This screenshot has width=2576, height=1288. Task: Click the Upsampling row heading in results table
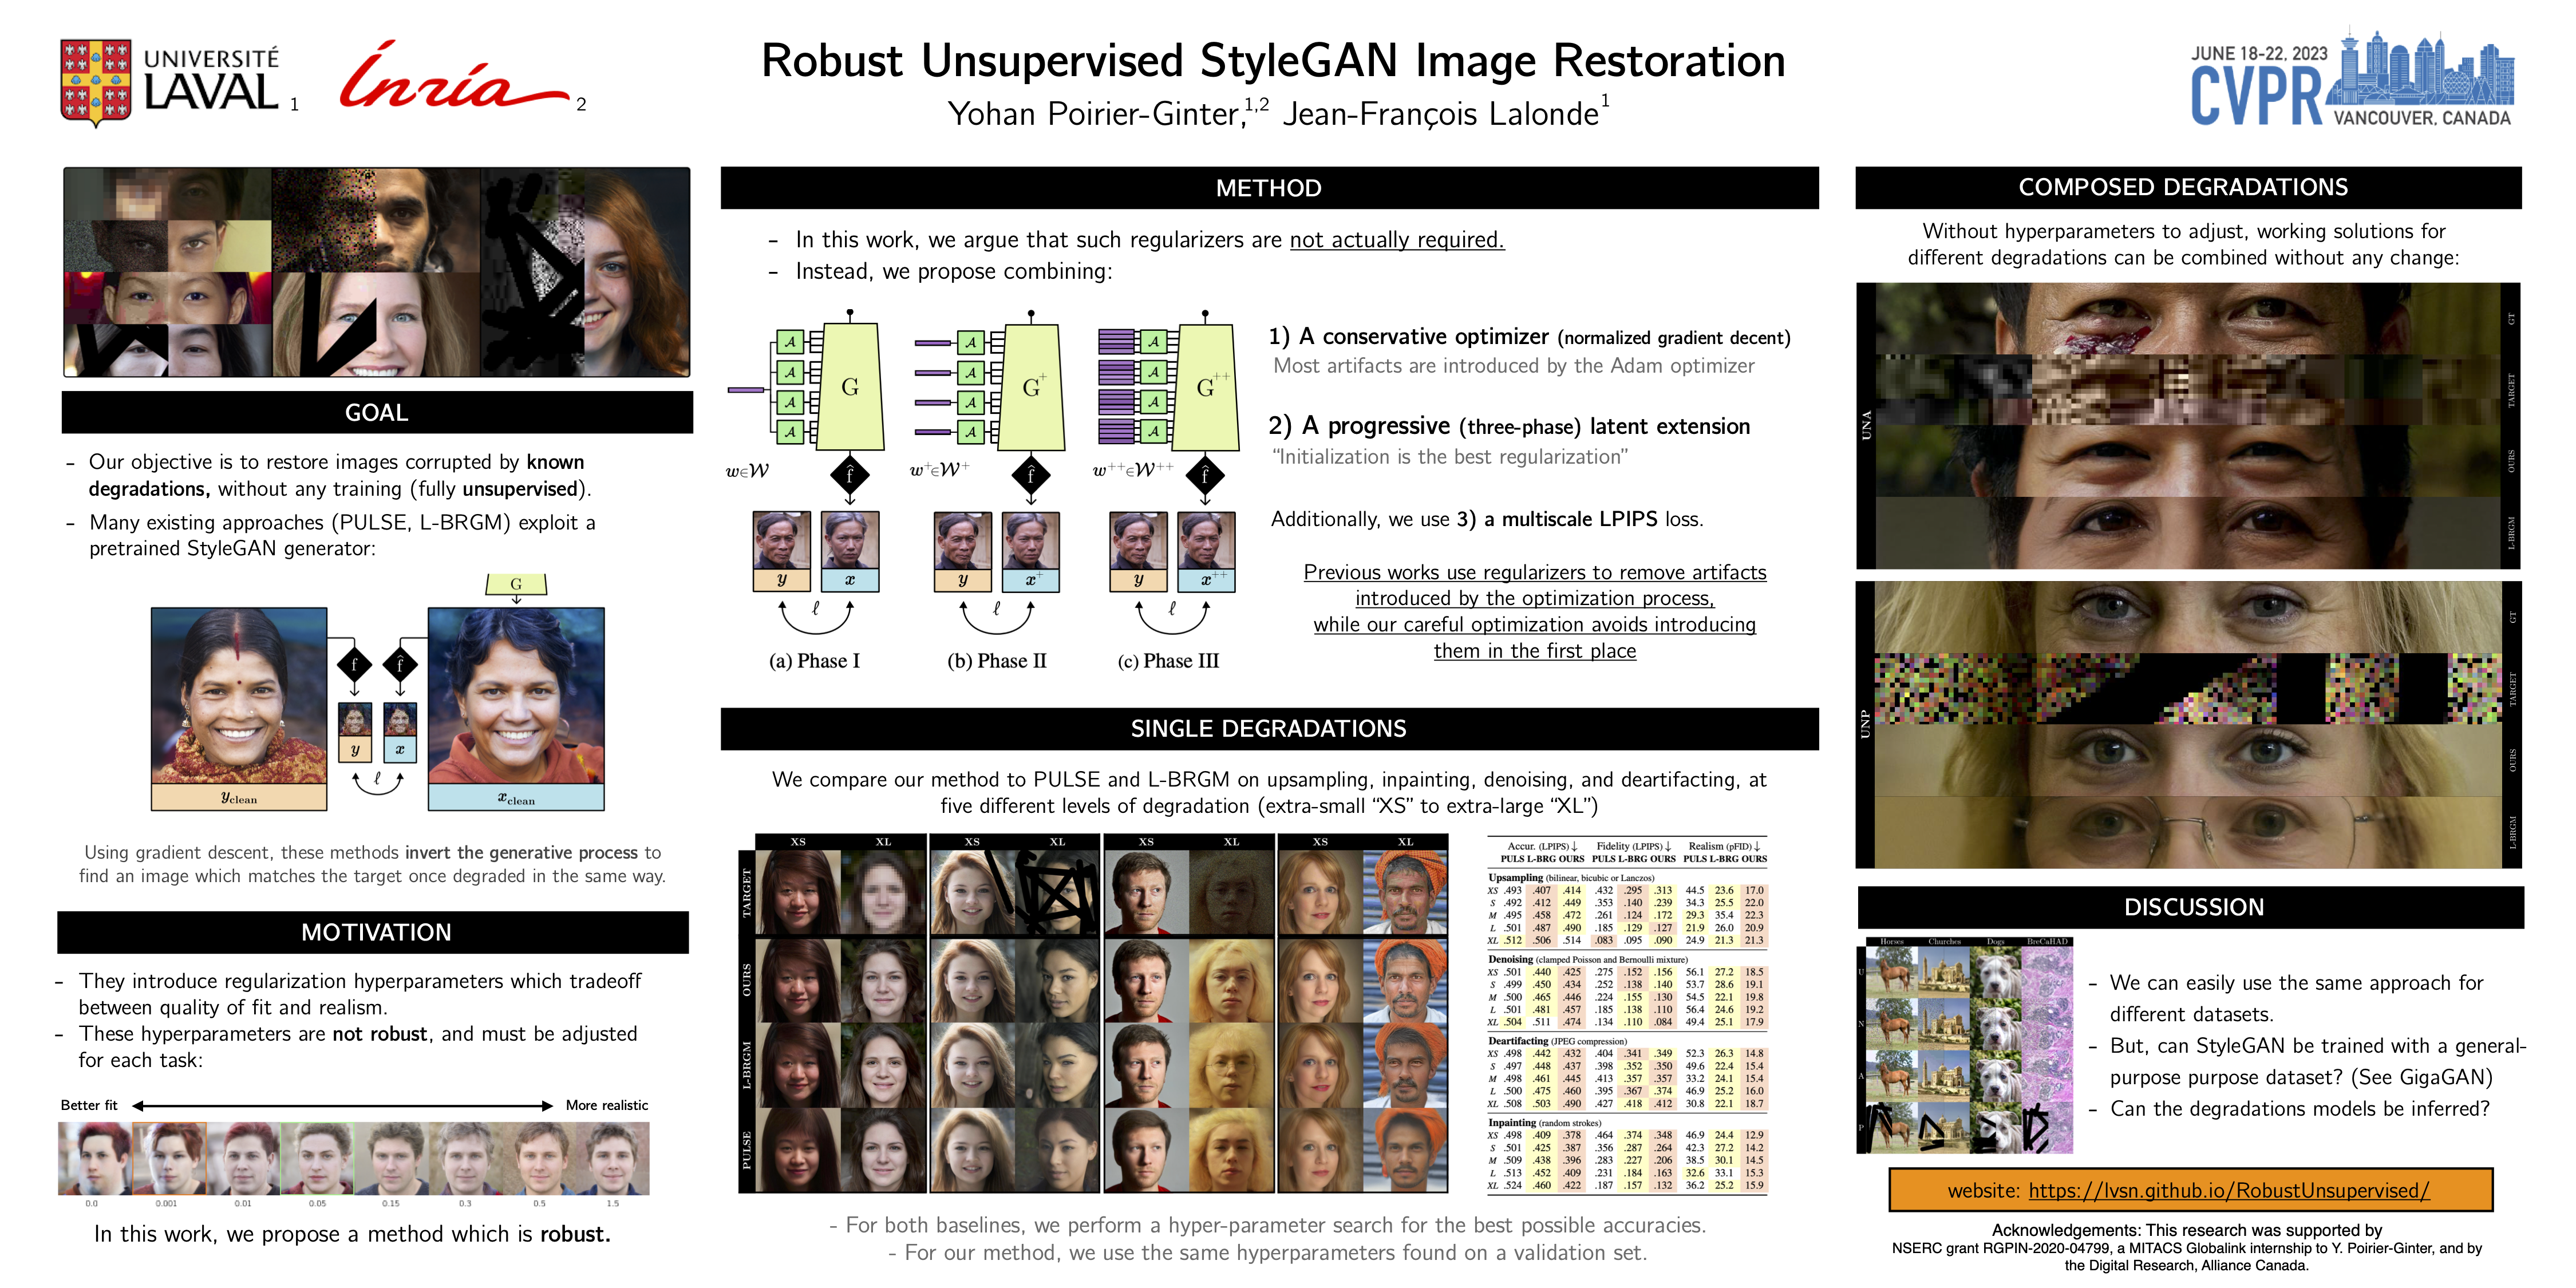(x=1516, y=877)
